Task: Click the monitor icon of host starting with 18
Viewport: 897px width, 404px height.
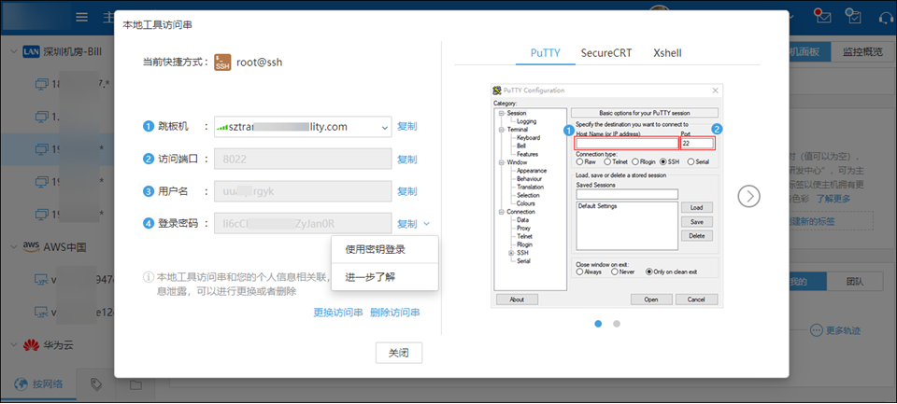Action: [41, 84]
